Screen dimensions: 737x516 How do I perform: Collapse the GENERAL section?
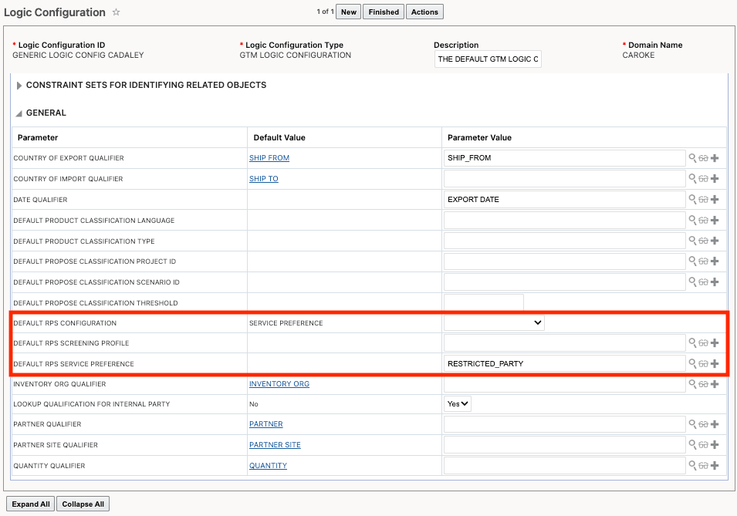click(19, 113)
